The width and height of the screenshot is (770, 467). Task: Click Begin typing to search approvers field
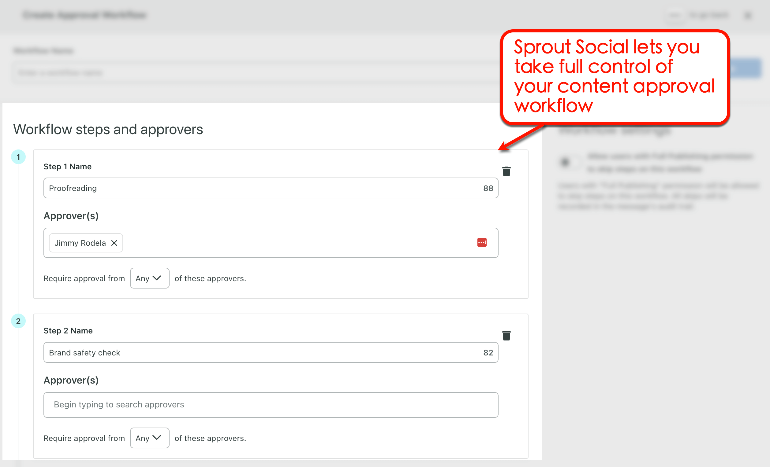219,405
